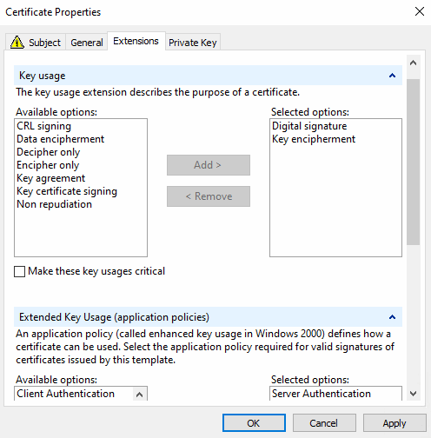This screenshot has width=431, height=438.
Task: Click up arrow in Client Authentication list
Action: [x=139, y=395]
